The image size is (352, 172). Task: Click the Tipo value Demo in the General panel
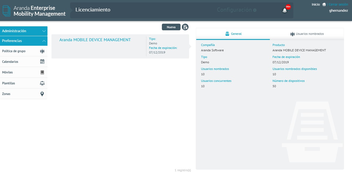205,62
